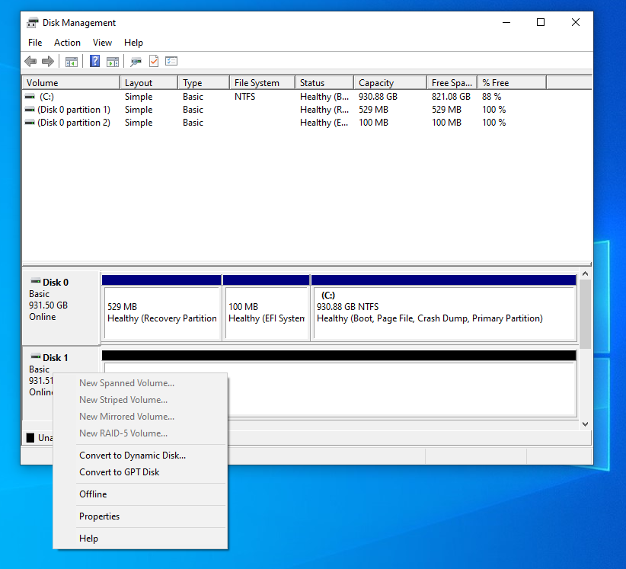Image resolution: width=626 pixels, height=569 pixels.
Task: Sort by the File System column header
Action: coord(263,83)
